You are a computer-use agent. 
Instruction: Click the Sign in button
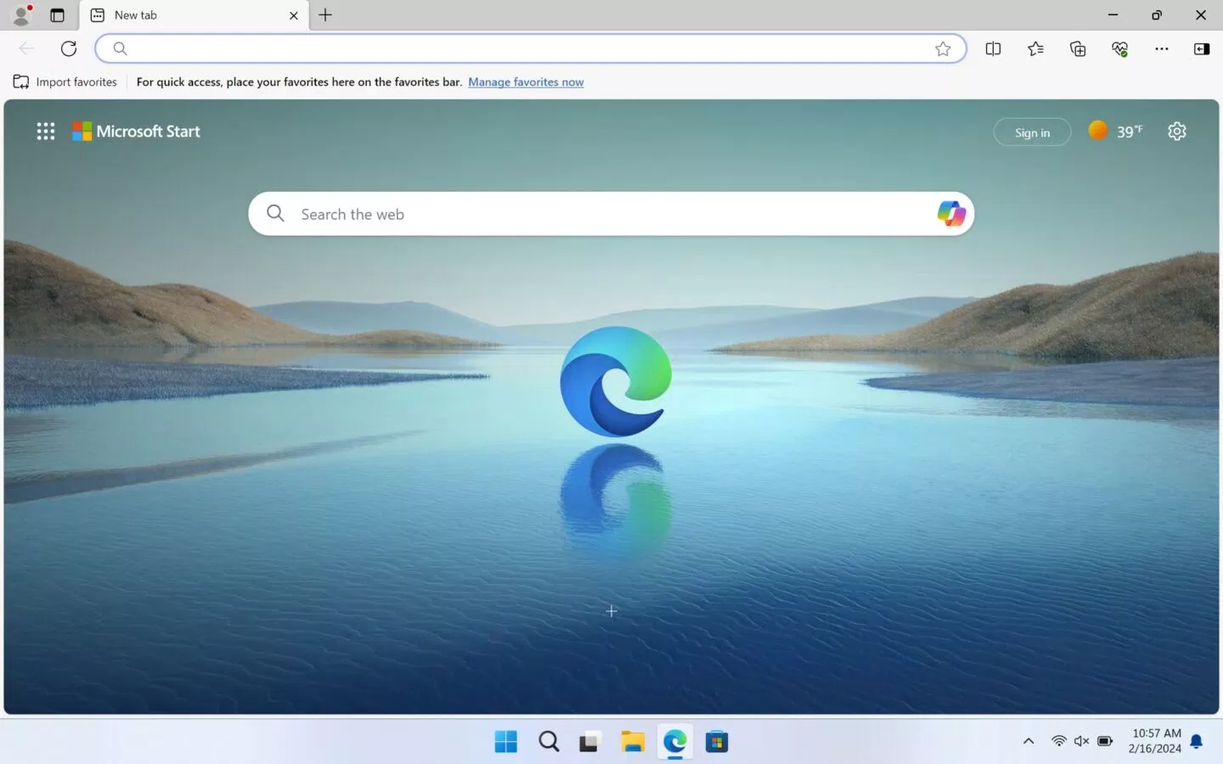coord(1032,132)
